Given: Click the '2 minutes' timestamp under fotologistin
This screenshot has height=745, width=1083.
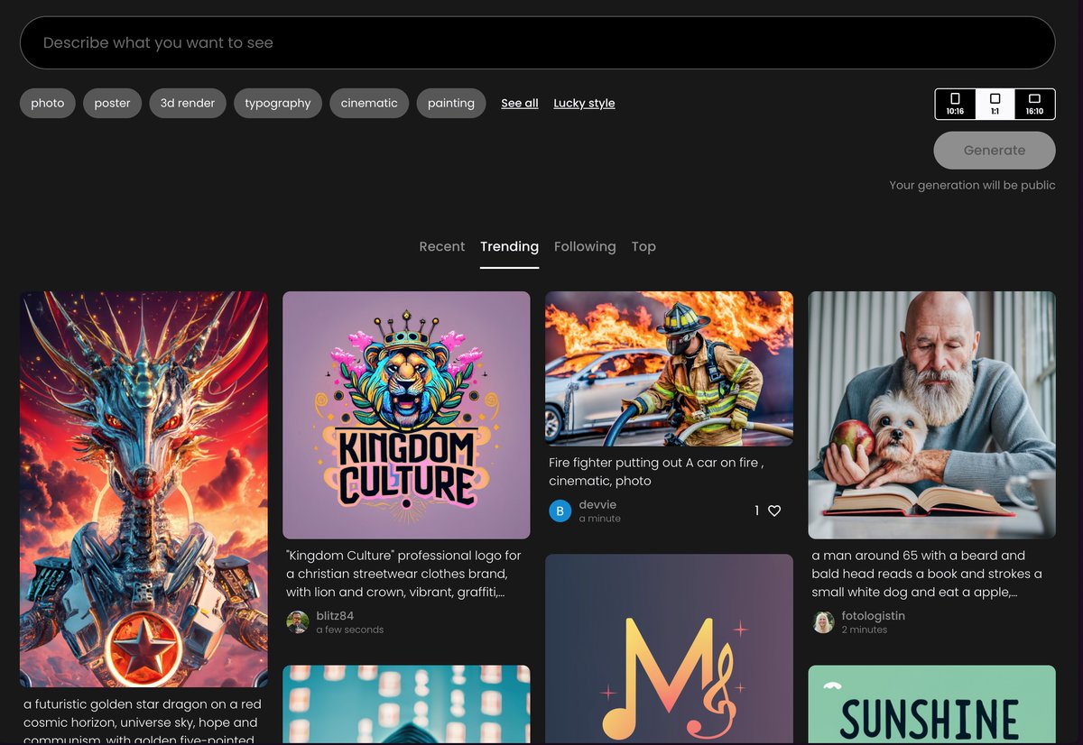Looking at the screenshot, I should (865, 630).
